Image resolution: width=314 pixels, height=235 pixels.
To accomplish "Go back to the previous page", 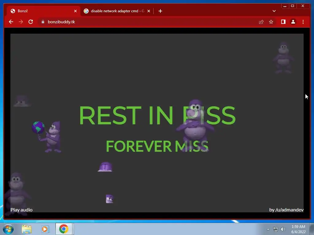I will tap(11, 22).
